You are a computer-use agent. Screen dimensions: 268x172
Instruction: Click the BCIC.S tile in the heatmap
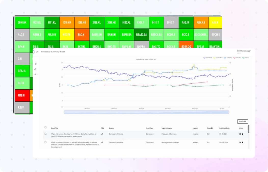186,35
